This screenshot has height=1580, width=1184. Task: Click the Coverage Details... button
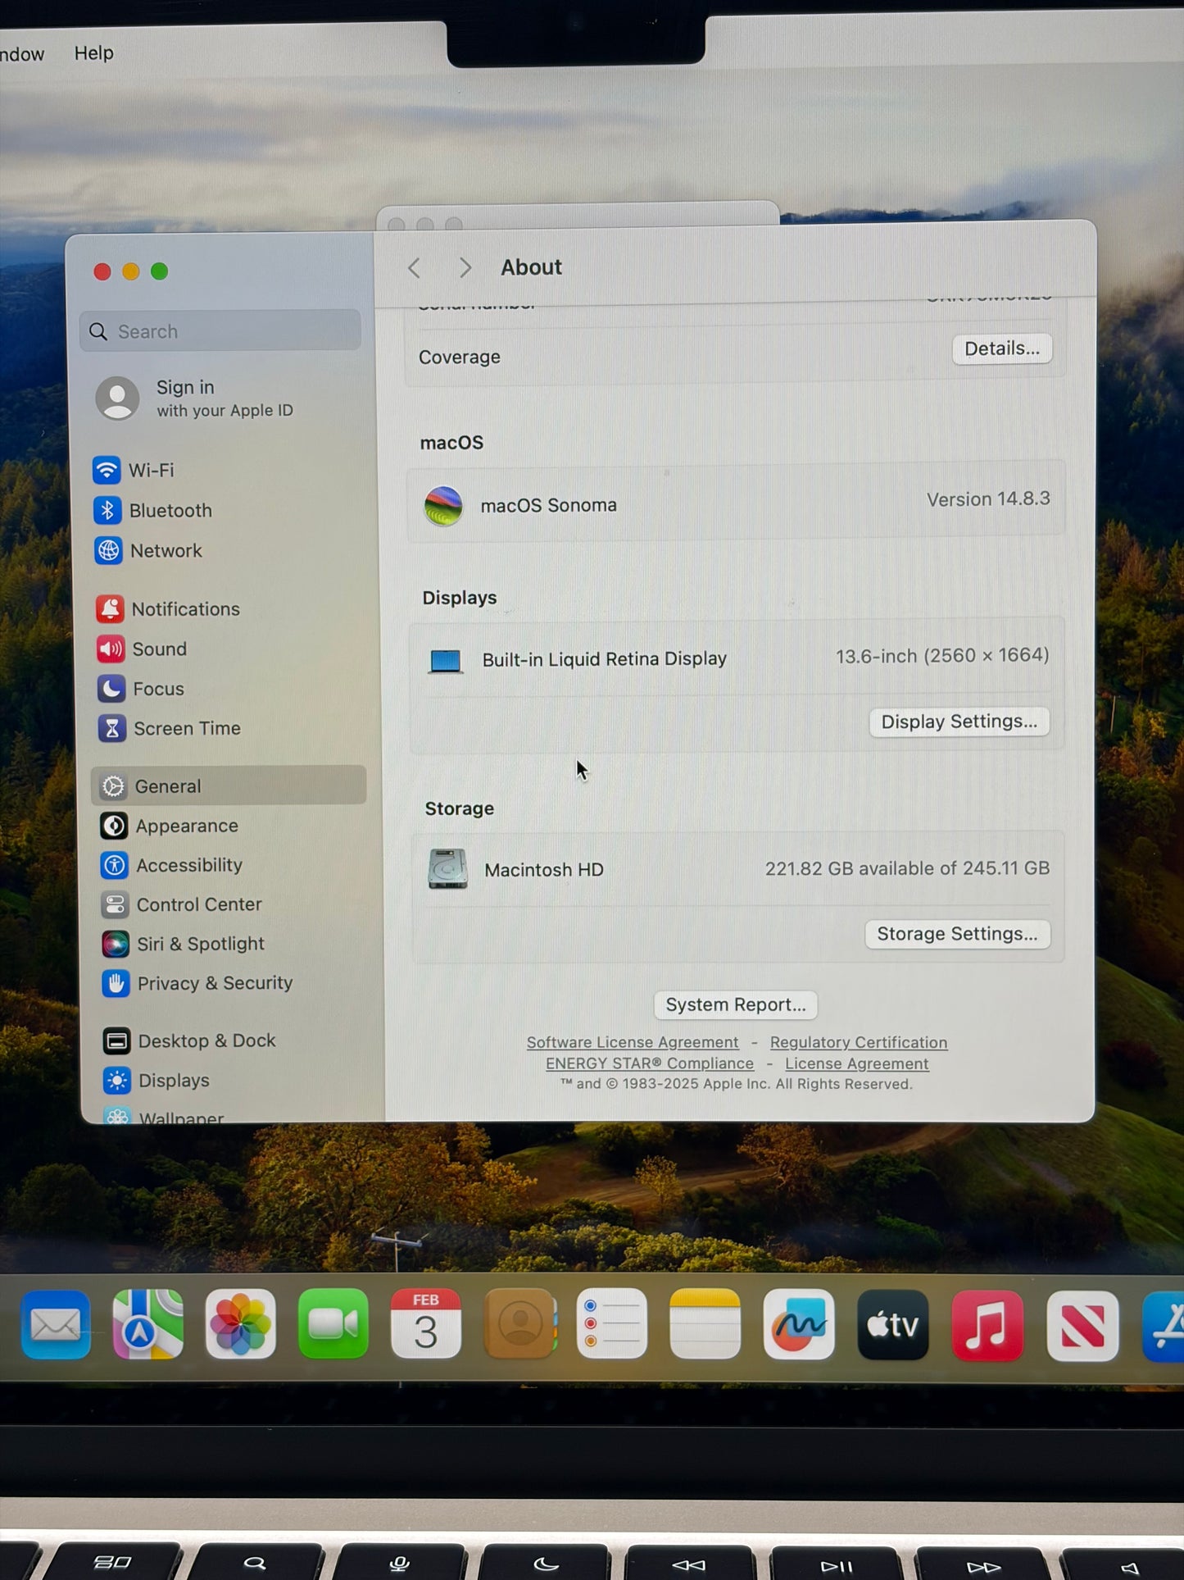(1001, 348)
